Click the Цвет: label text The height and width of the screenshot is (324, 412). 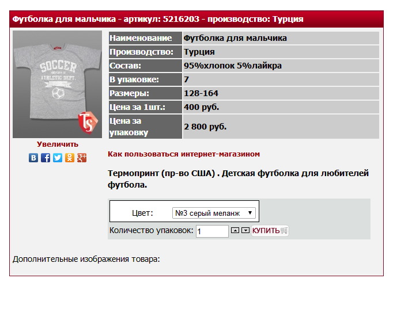point(142,213)
